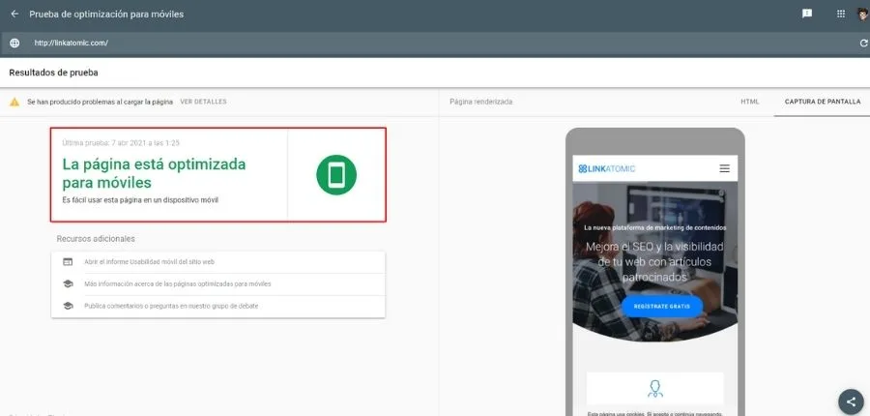
Task: Click La nueva plataforma de marketing text
Action: coord(654,227)
